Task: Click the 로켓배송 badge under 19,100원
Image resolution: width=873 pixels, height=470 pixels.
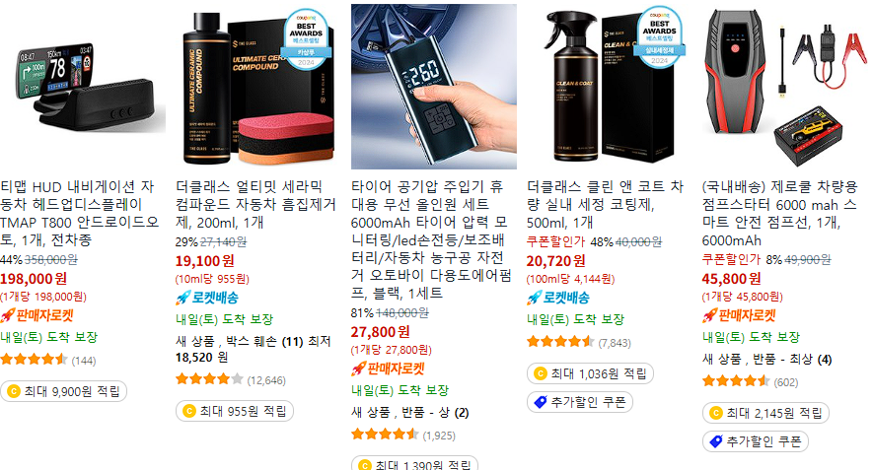Action: pyautogui.click(x=207, y=298)
